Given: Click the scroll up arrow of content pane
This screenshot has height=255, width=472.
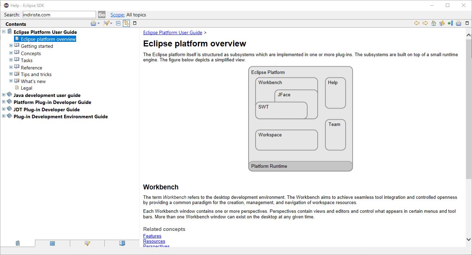Looking at the screenshot, I should pyautogui.click(x=469, y=35).
